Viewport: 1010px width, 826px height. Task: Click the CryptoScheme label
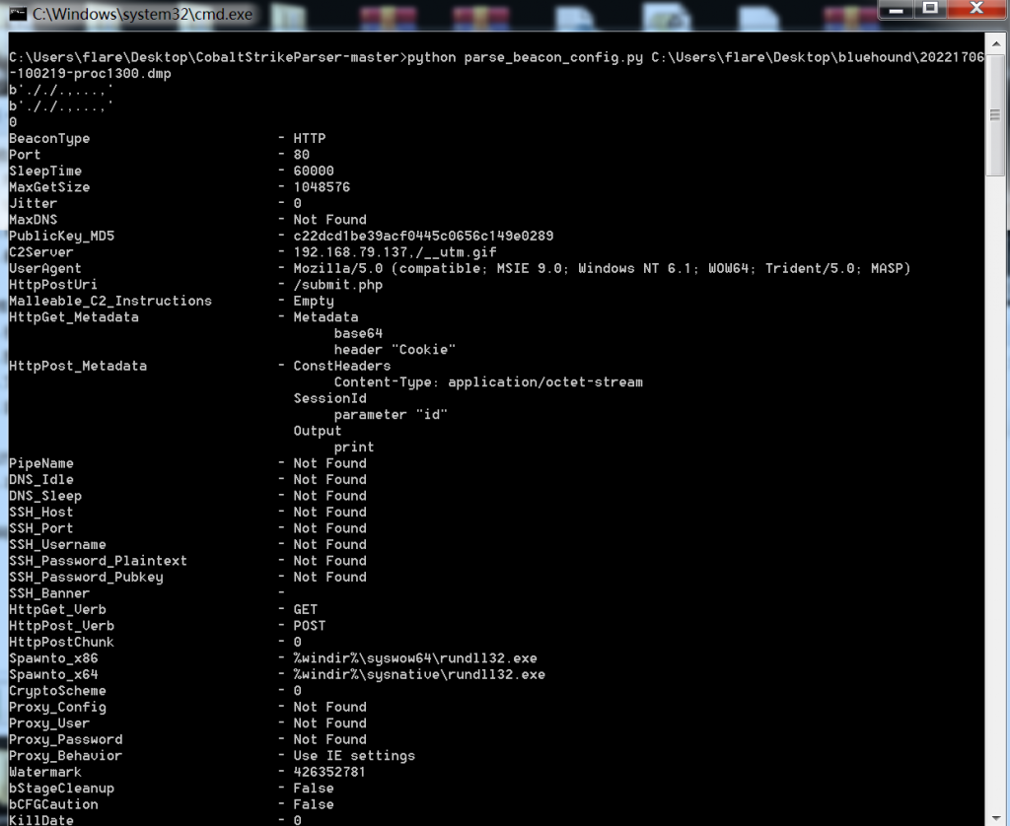57,691
